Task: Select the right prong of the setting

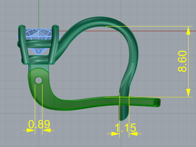Action: click(x=53, y=45)
